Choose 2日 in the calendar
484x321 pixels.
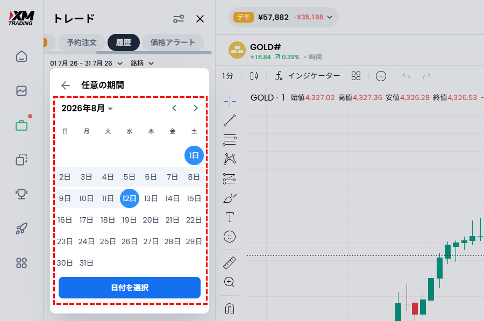(65, 177)
